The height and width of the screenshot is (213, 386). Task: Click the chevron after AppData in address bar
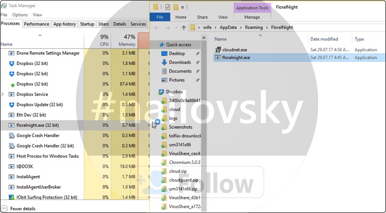coord(241,27)
